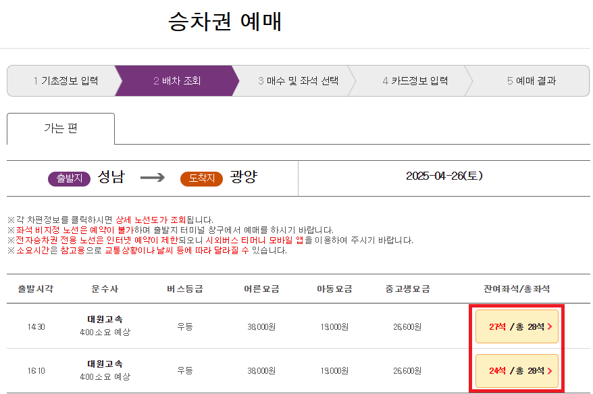Click the 어른요금 column header
This screenshot has width=593, height=394.
[261, 289]
